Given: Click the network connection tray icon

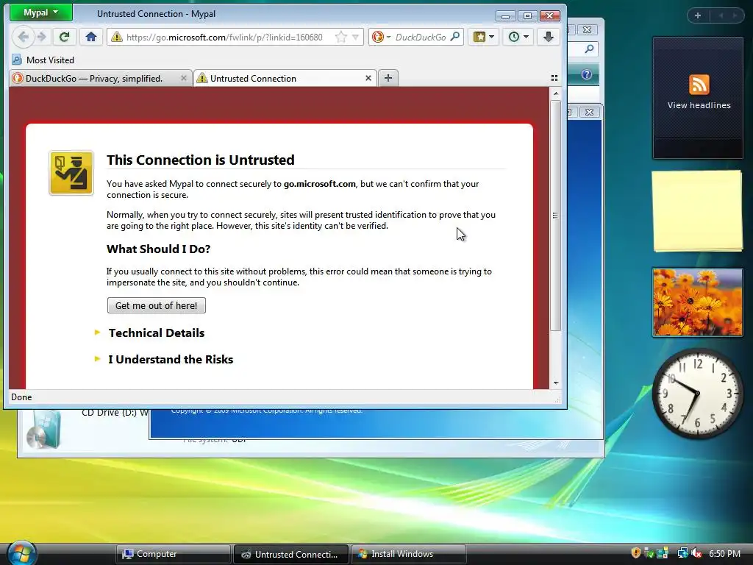Looking at the screenshot, I should click(x=682, y=553).
